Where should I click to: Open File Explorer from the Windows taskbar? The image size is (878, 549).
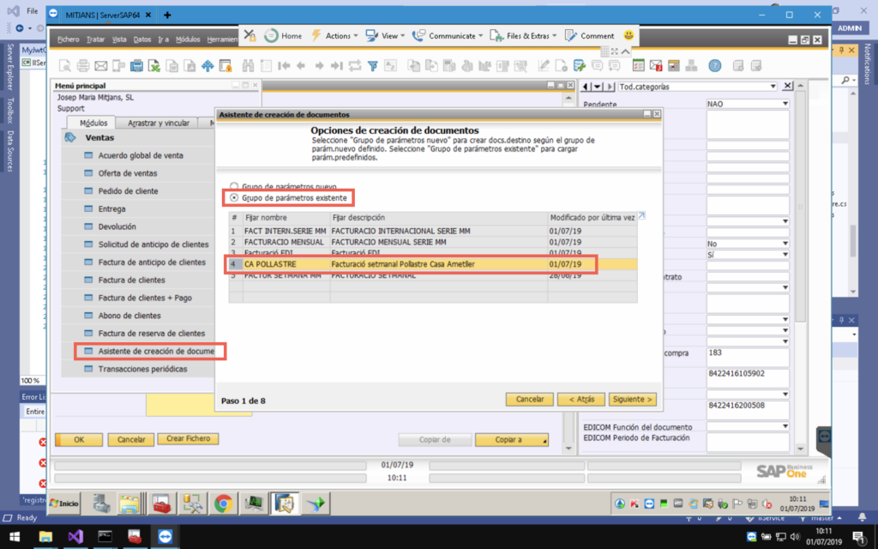45,537
